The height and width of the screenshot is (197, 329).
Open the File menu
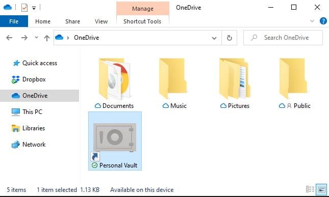pyautogui.click(x=14, y=21)
